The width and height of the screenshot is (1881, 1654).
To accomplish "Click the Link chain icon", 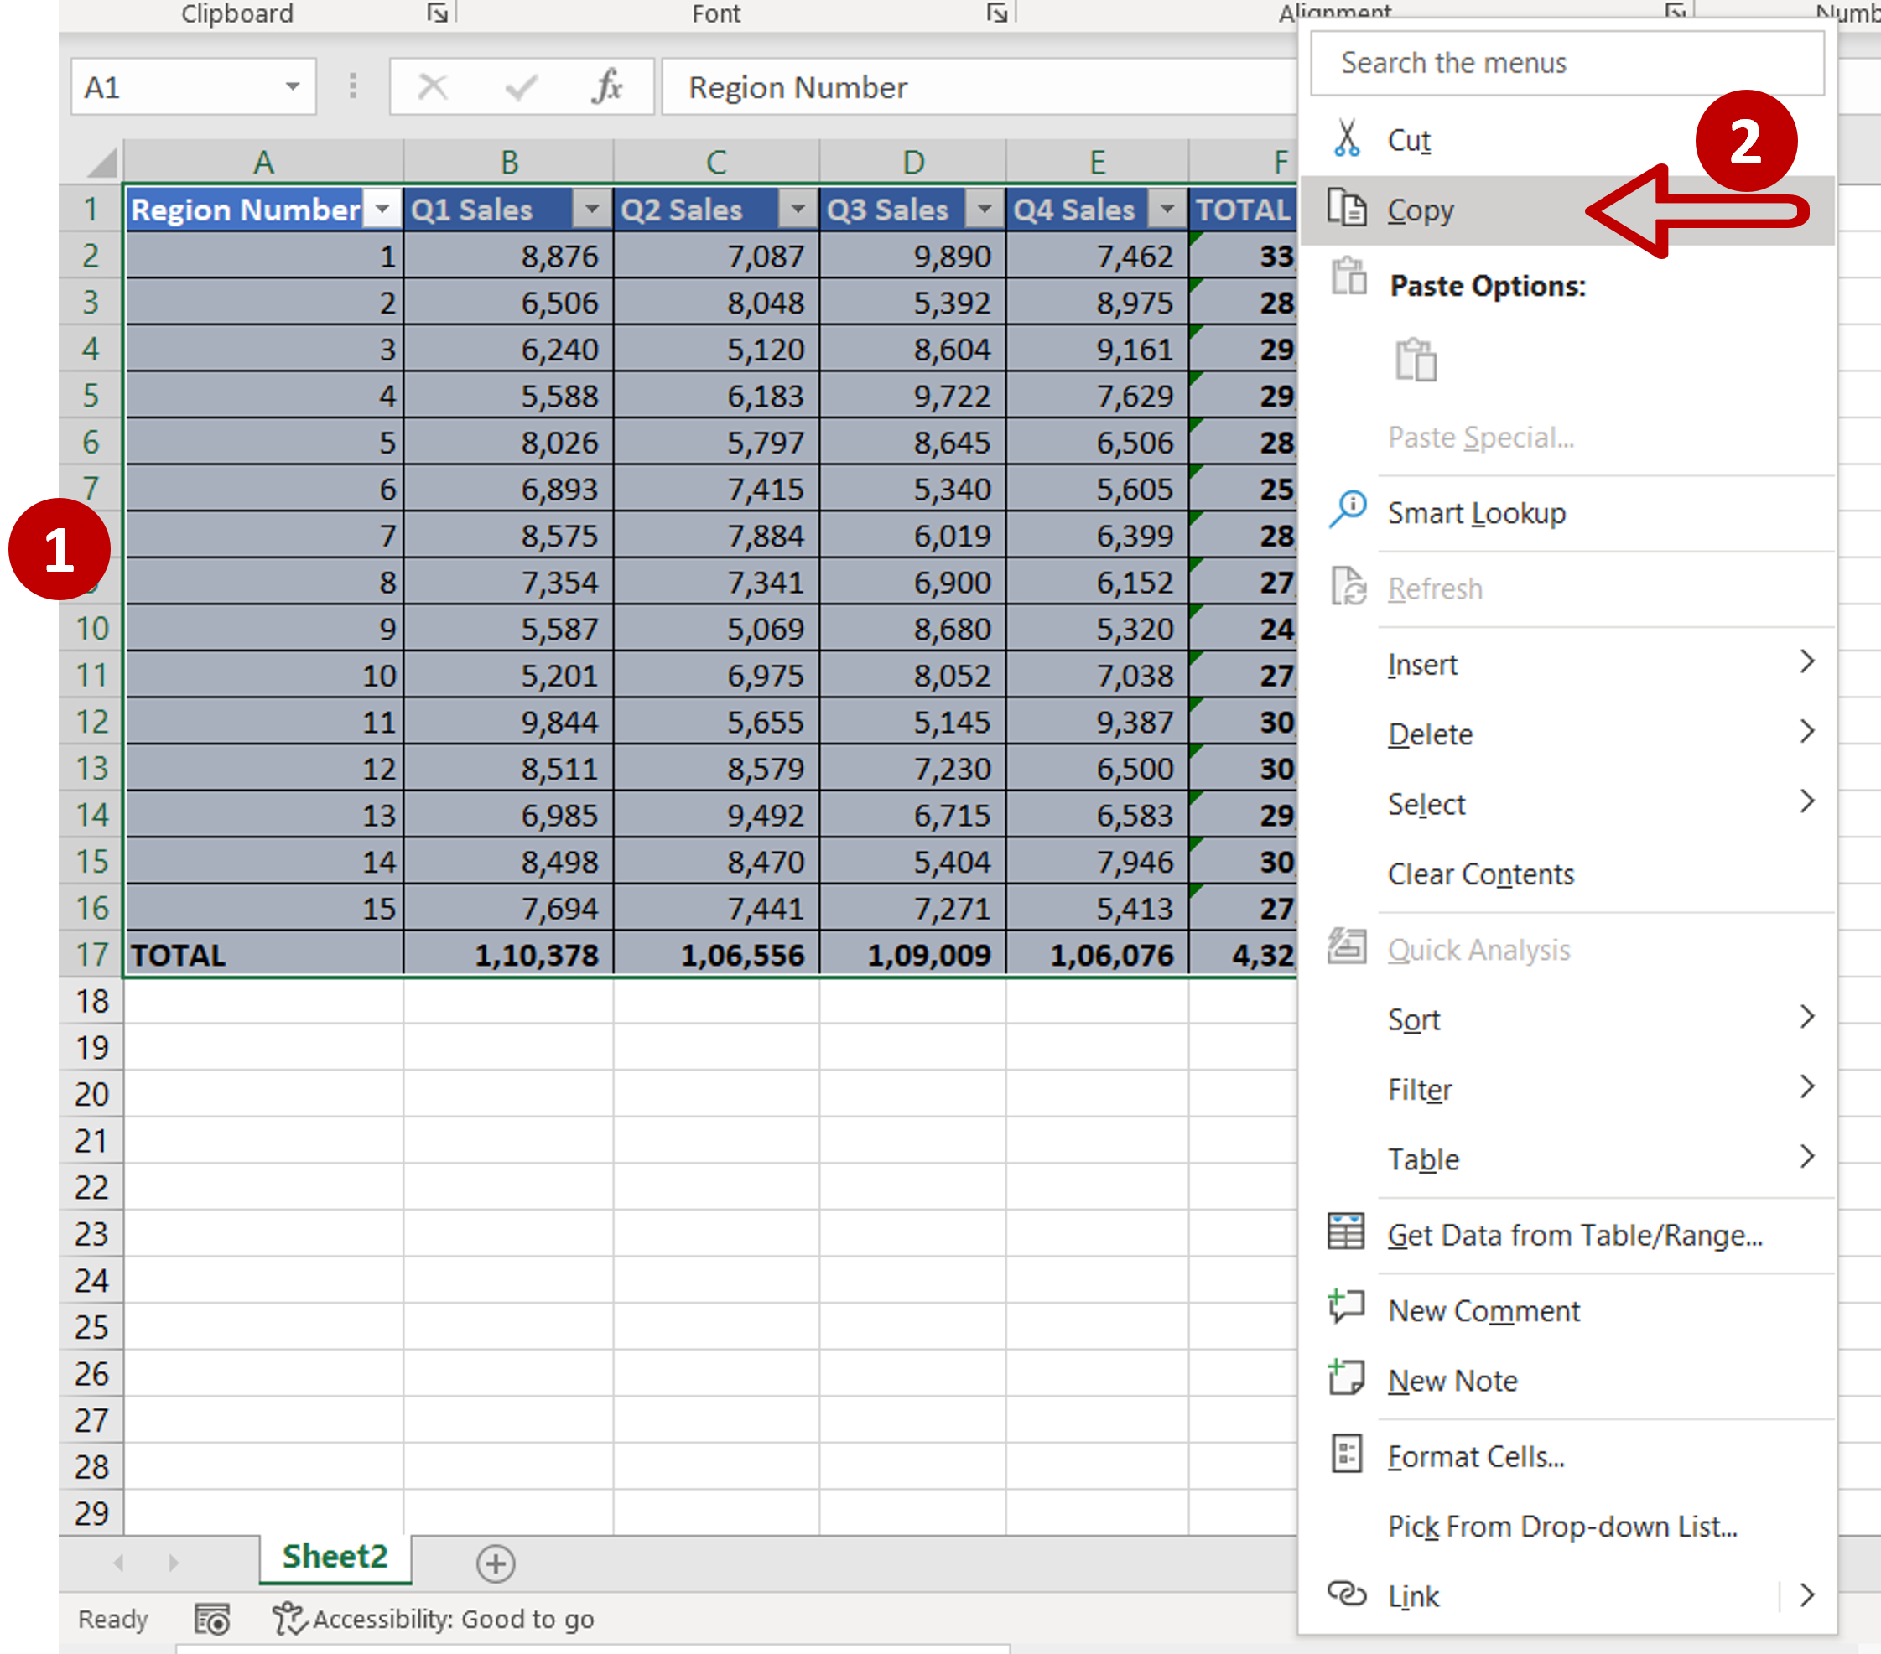I will coord(1346,1594).
